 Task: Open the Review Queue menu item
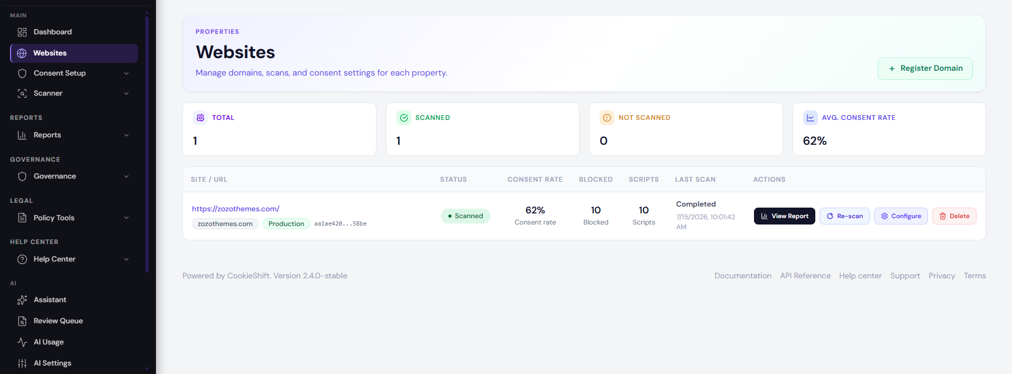[74, 321]
